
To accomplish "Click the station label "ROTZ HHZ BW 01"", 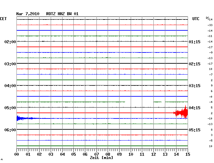I will point(62,14).
